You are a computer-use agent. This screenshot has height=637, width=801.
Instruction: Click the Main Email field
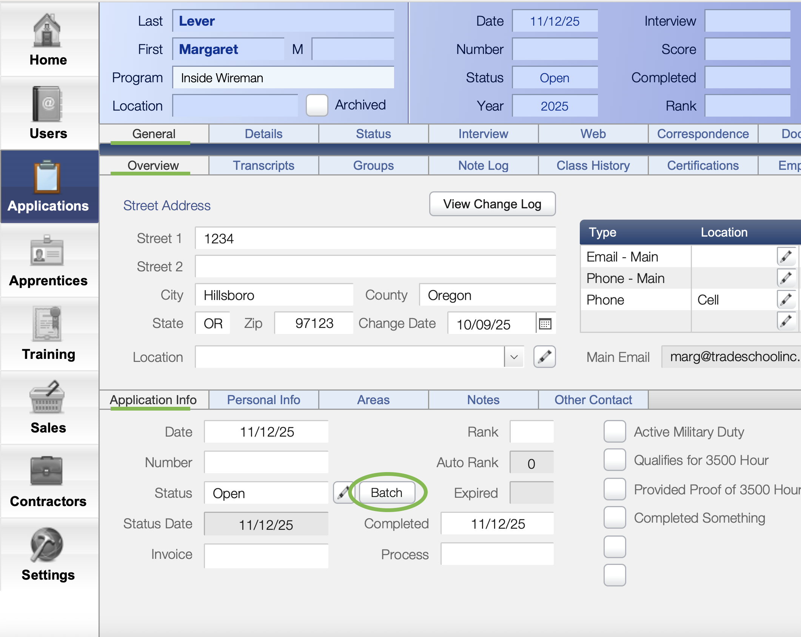[x=732, y=357]
